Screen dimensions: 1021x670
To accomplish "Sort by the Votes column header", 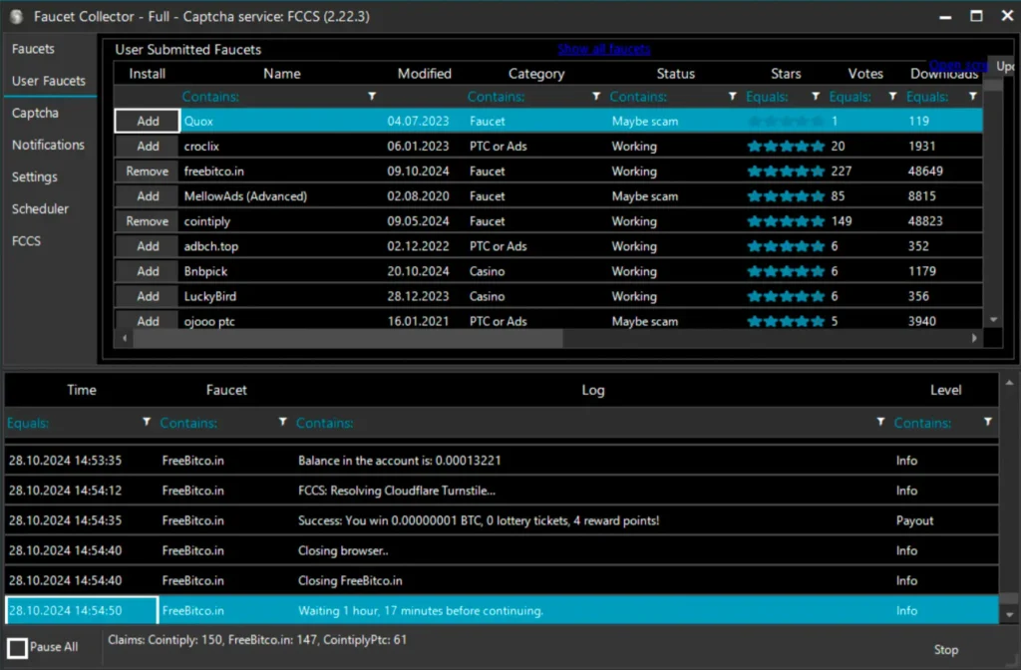I will (x=865, y=74).
